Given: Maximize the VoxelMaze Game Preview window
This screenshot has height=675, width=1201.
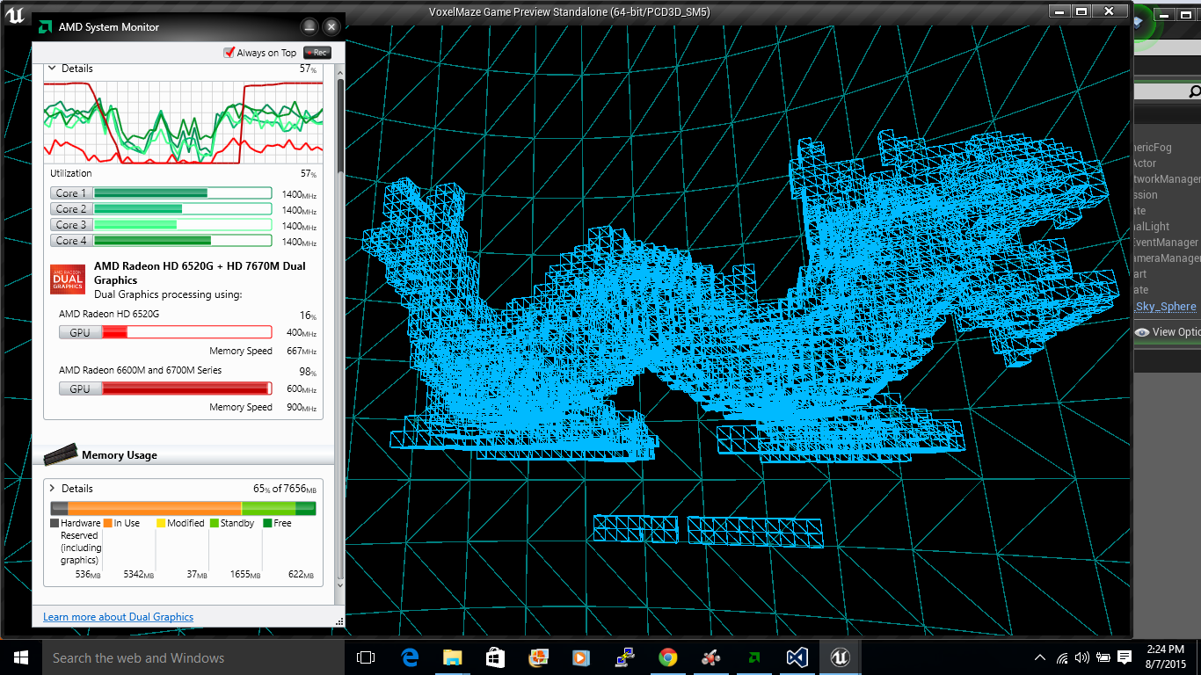Looking at the screenshot, I should 1081,11.
